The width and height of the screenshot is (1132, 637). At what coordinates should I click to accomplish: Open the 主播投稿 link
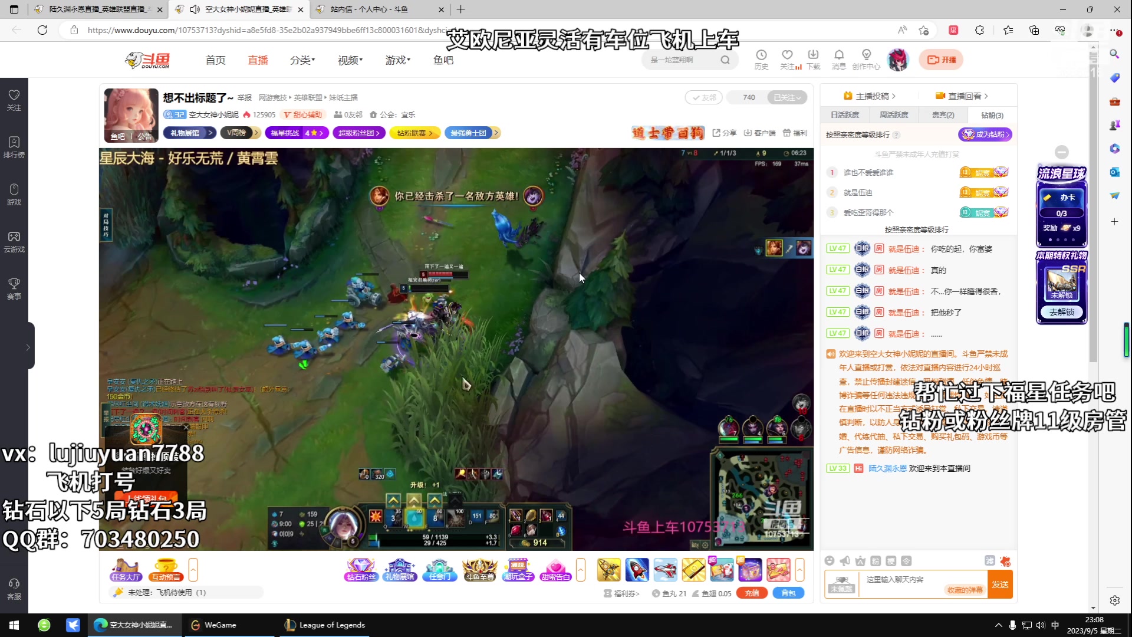(870, 96)
